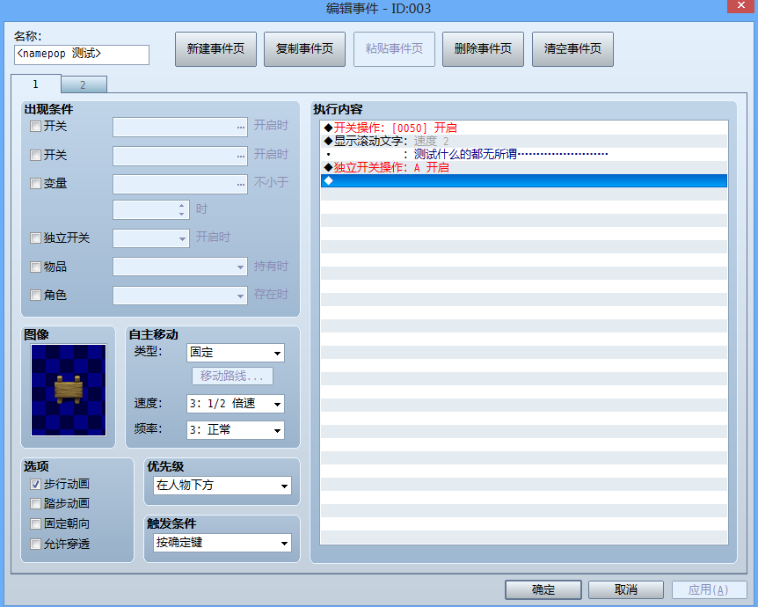This screenshot has width=758, height=607.
Task: Click the 新建事件页 button
Action: [x=215, y=49]
